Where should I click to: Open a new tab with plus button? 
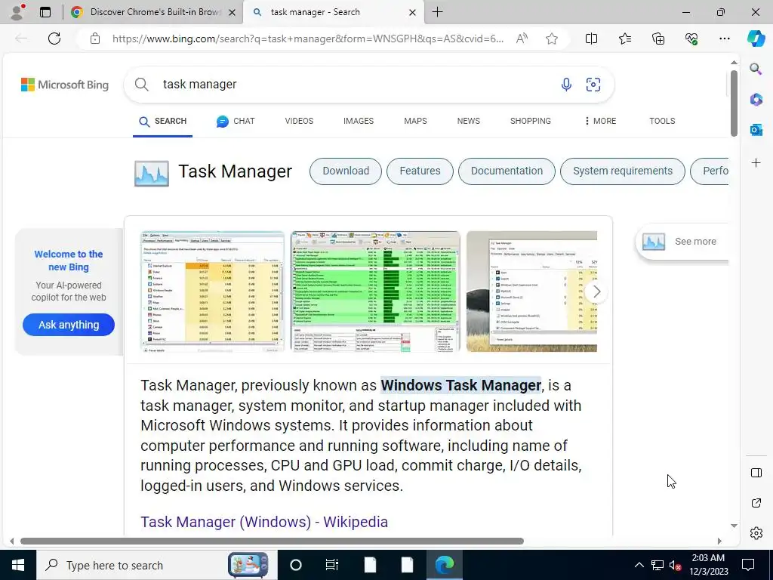437,12
